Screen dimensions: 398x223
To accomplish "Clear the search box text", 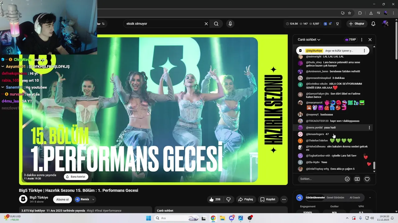I will pos(206,24).
